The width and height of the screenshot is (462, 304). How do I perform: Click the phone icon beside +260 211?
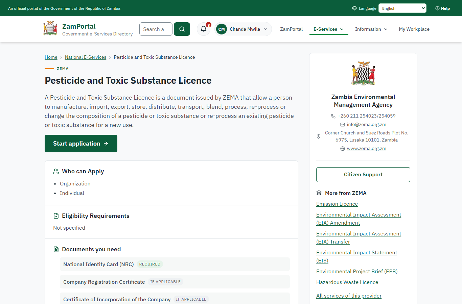pyautogui.click(x=333, y=116)
